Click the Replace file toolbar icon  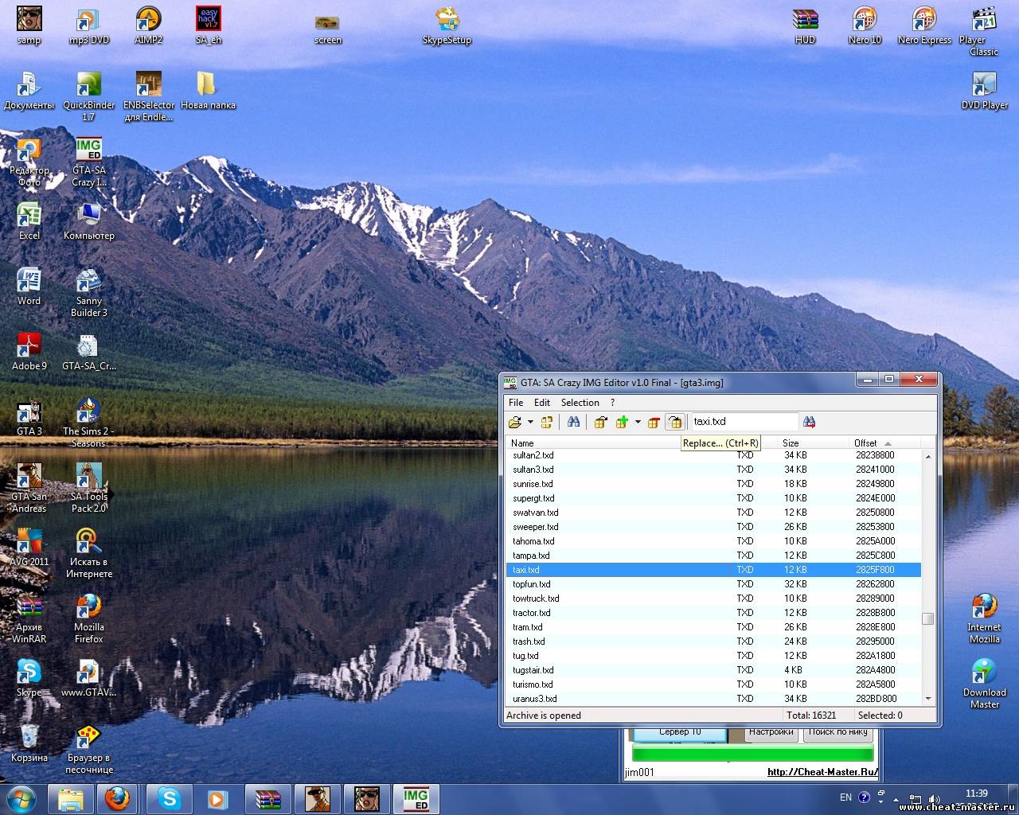pyautogui.click(x=674, y=422)
